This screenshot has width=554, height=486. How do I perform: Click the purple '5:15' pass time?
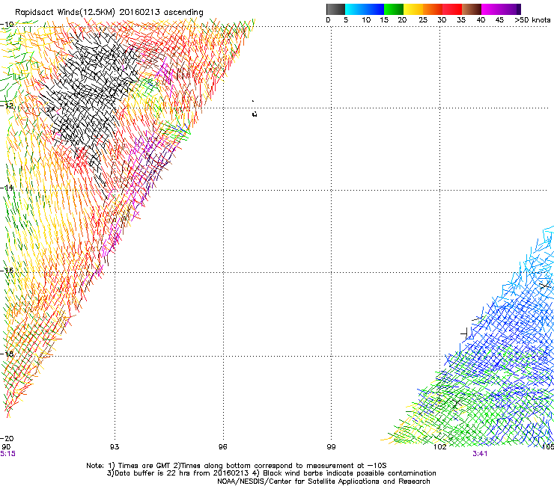[x=7, y=454]
